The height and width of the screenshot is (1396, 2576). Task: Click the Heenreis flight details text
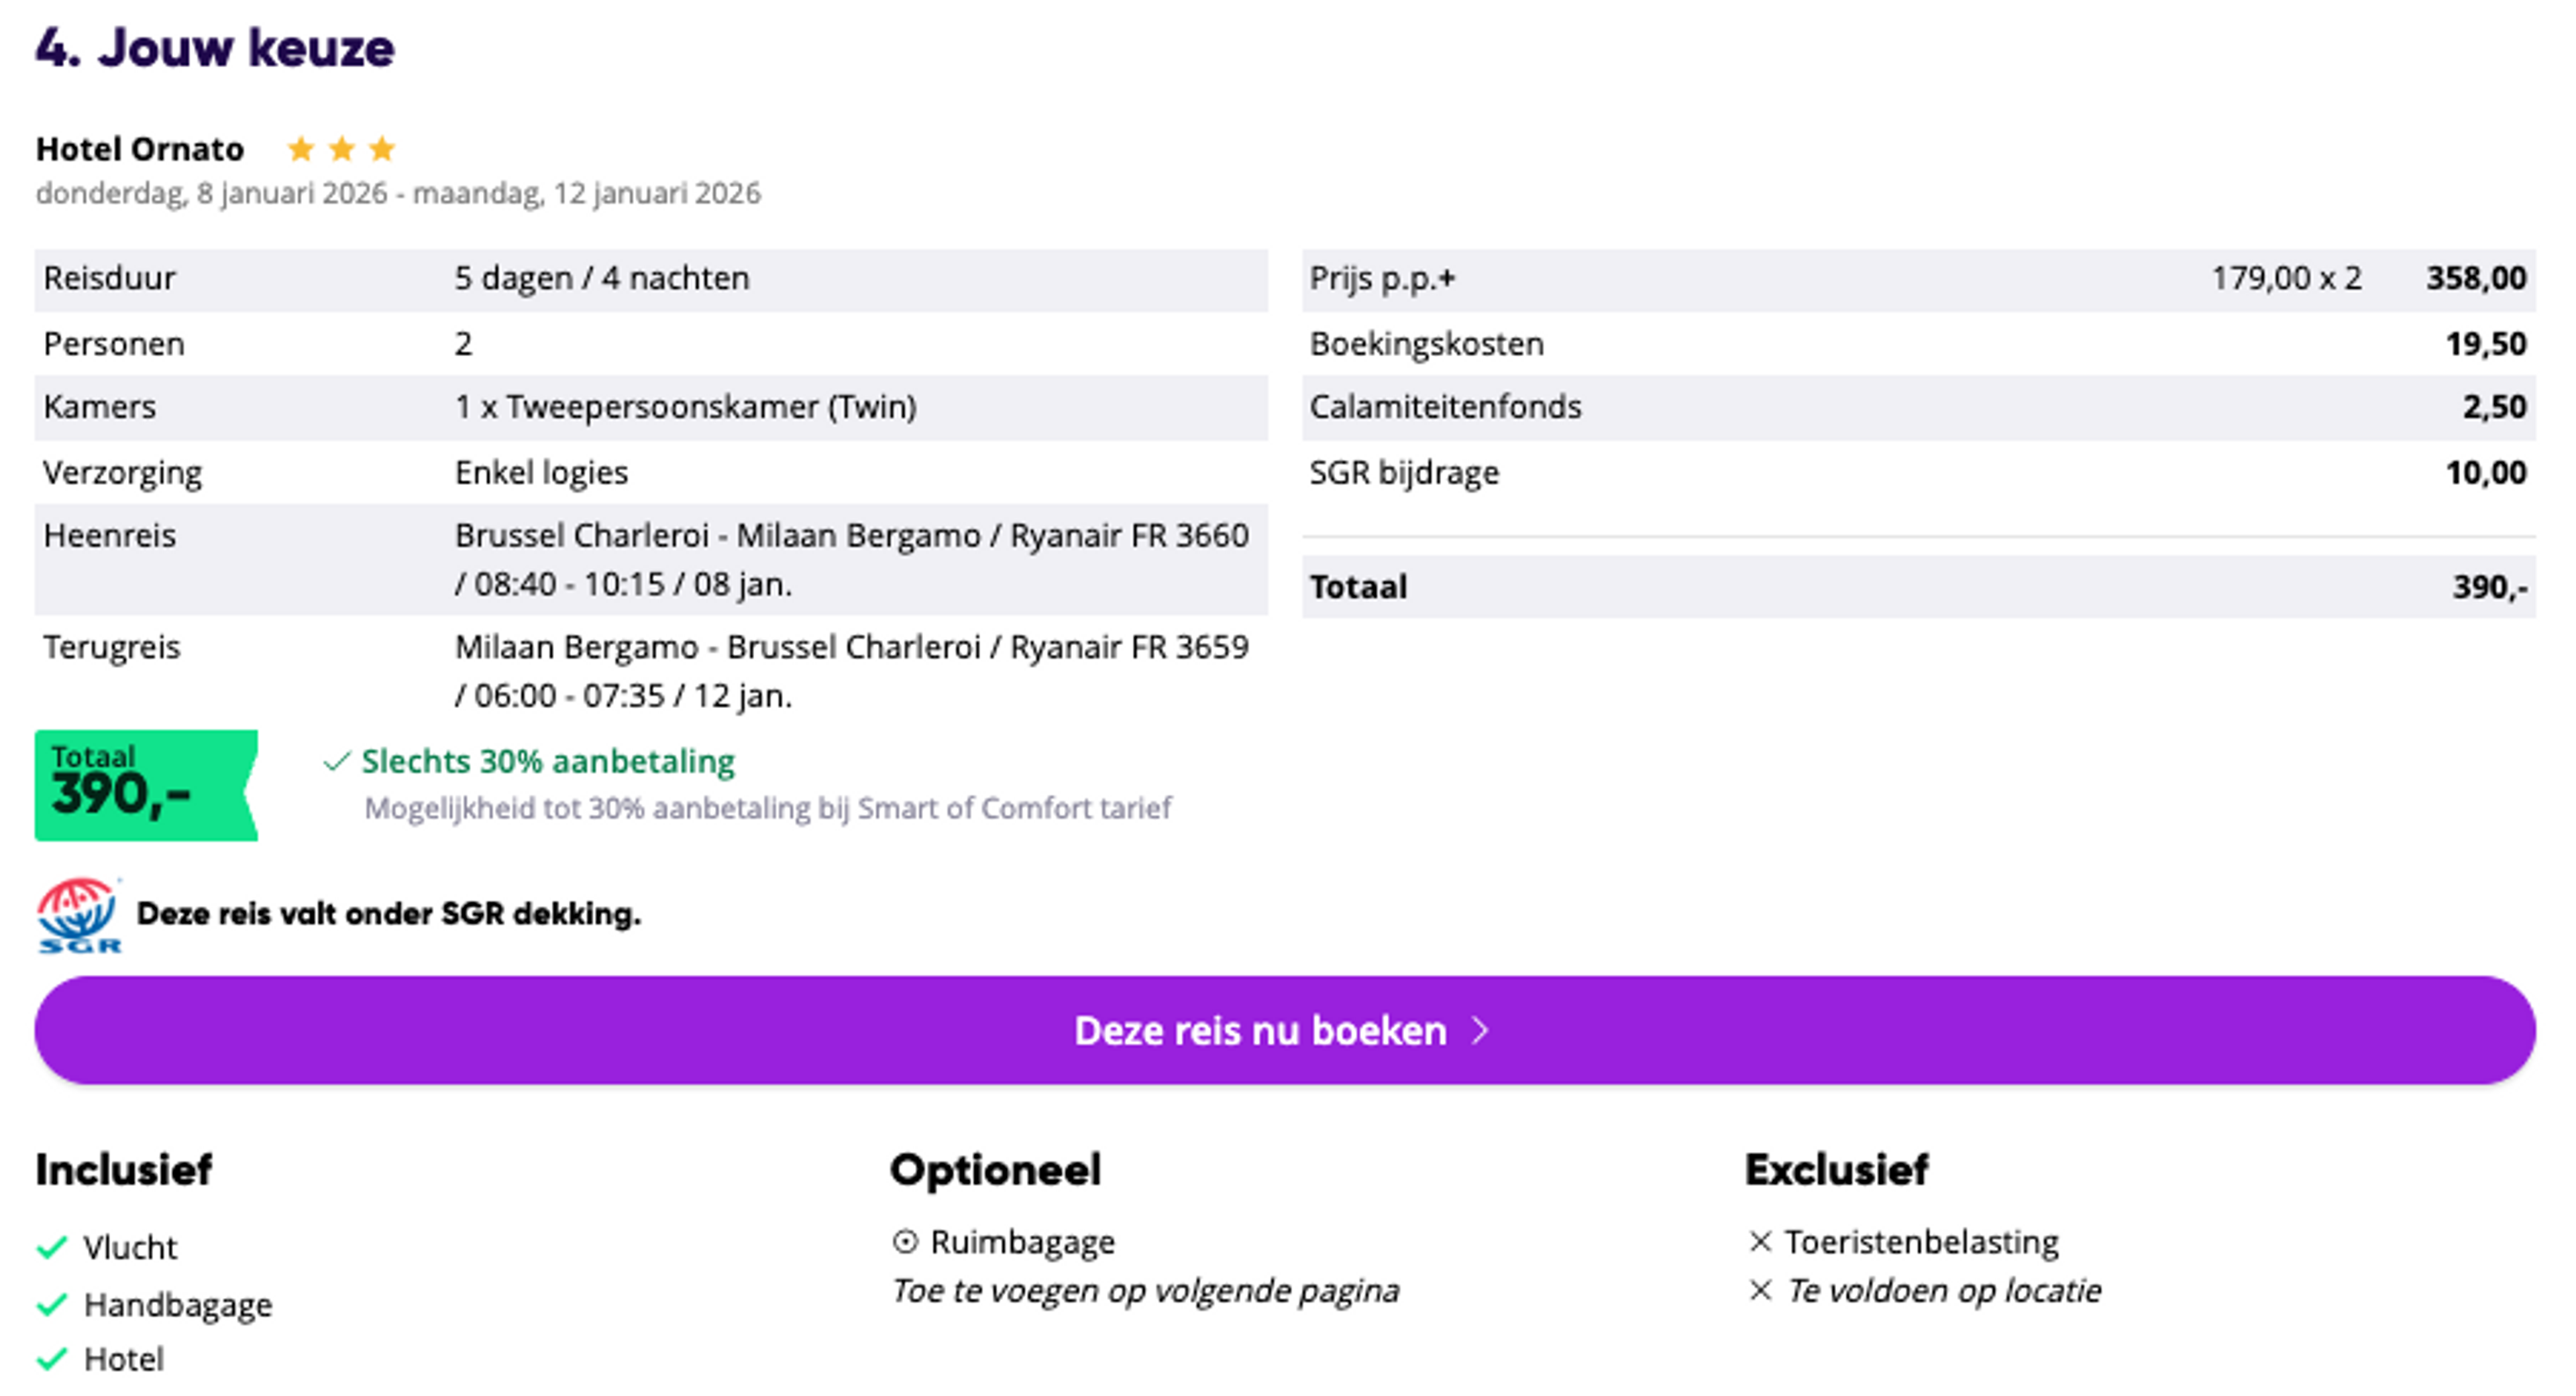click(851, 560)
